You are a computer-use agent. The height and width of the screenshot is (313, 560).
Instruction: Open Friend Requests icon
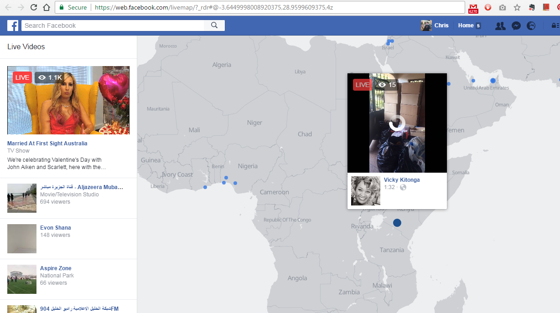coord(500,26)
